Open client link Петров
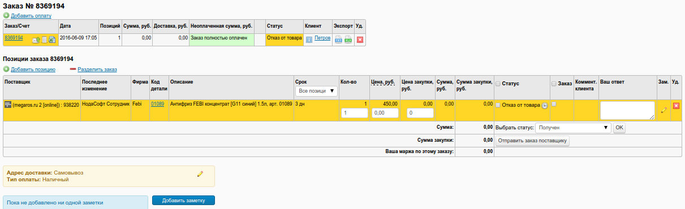The height and width of the screenshot is (209, 685). 322,38
